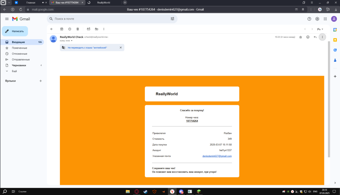The width and height of the screenshot is (340, 195).
Task: Open Google Keep side panel icon
Action: [x=335, y=40]
